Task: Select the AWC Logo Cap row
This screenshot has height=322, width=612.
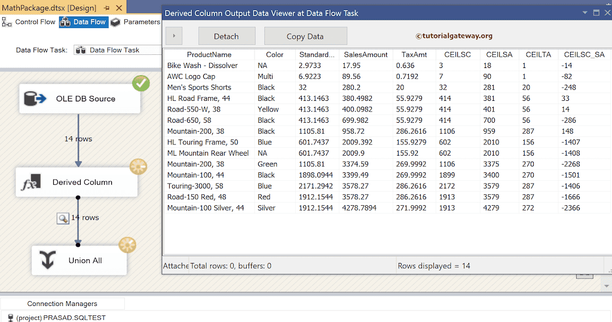Action: click(x=387, y=76)
